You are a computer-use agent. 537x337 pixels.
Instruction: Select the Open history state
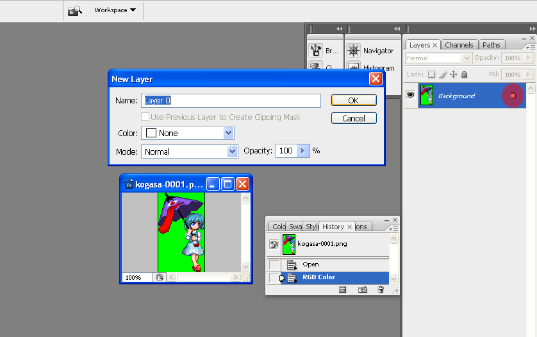pyautogui.click(x=335, y=264)
